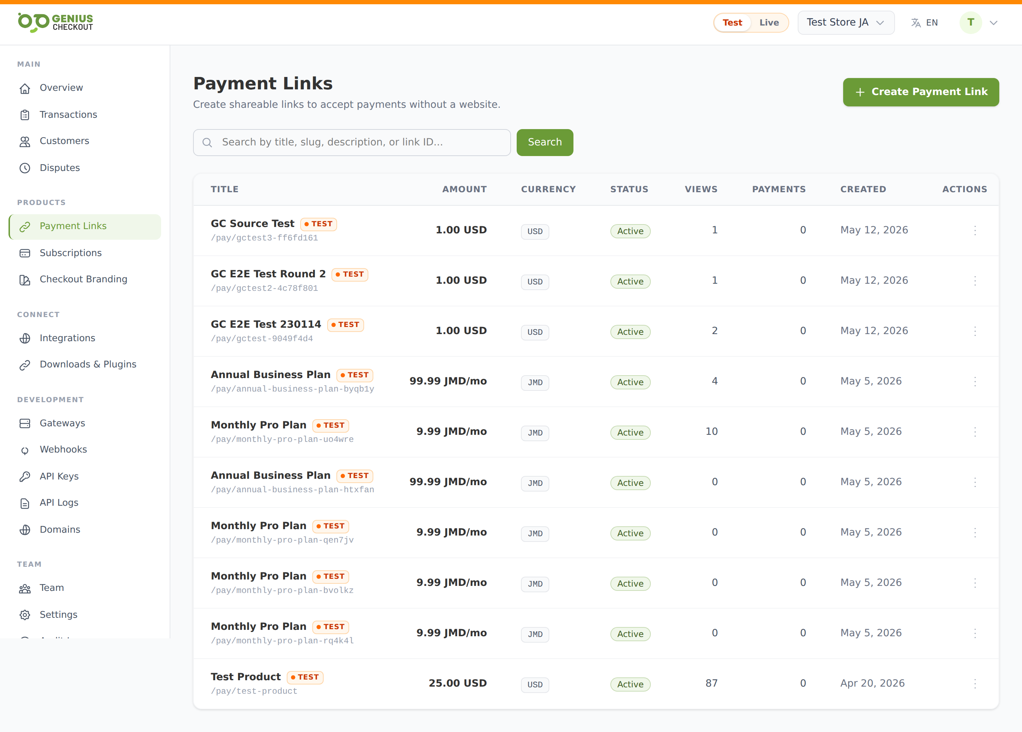The width and height of the screenshot is (1022, 732).
Task: Click the Webhooks icon
Action: tap(25, 450)
